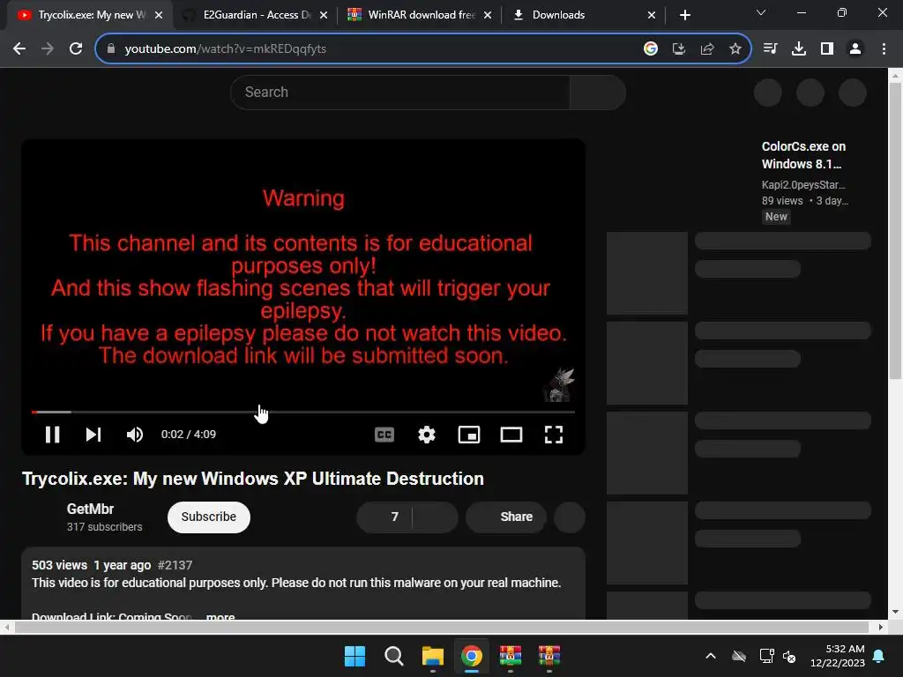Share the Trycolix.exe video
The height and width of the screenshot is (677, 903).
coord(506,517)
